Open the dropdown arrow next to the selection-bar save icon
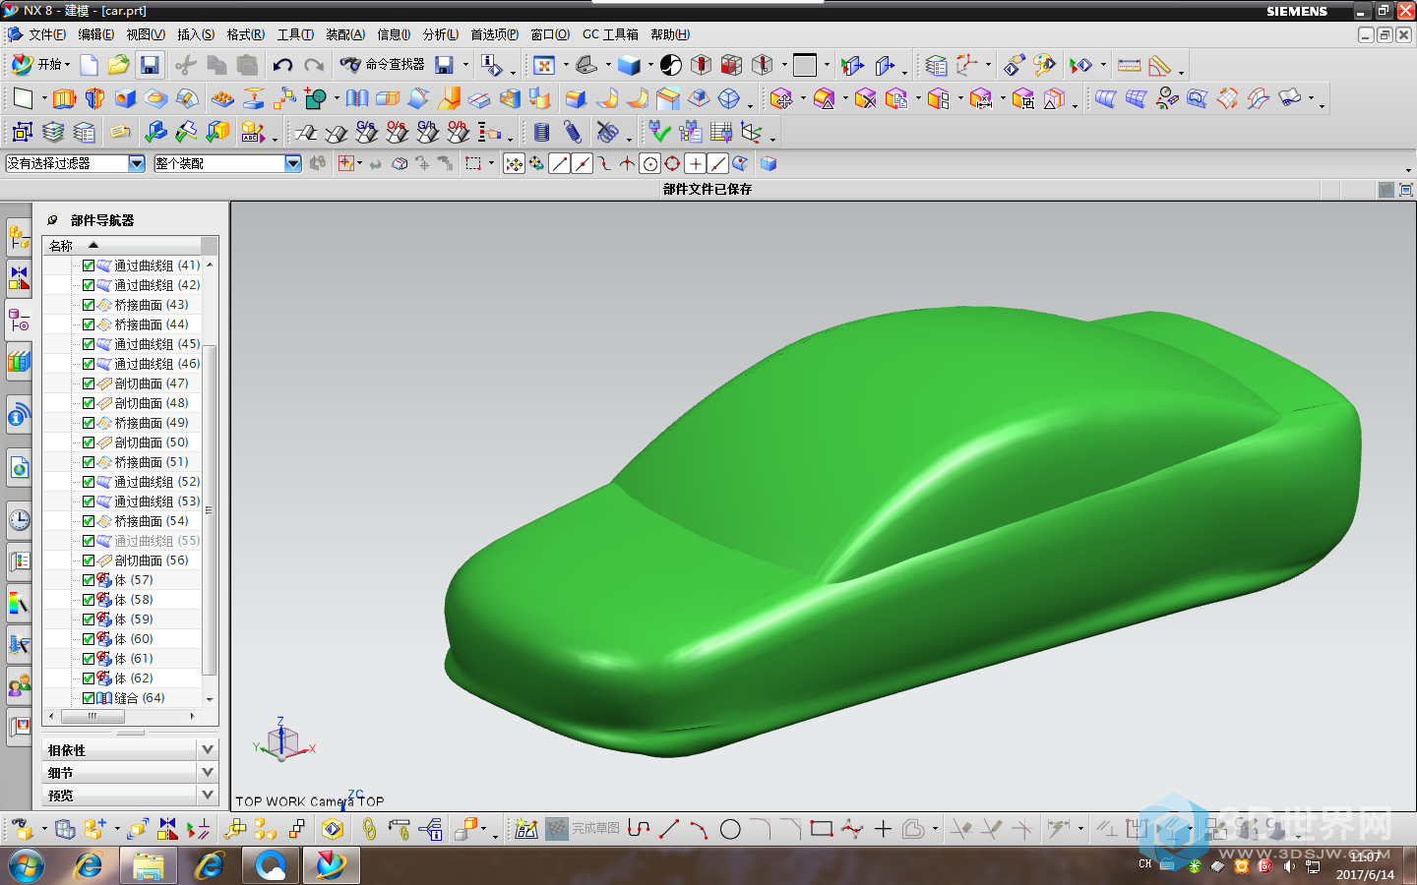This screenshot has width=1417, height=885. 465,65
